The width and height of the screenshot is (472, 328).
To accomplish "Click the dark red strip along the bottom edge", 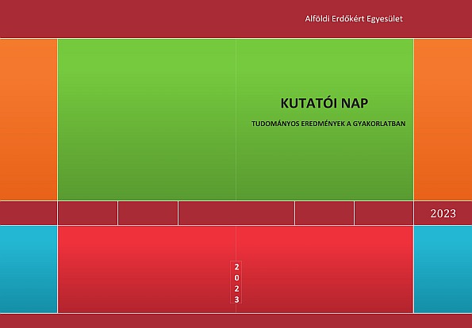I will (x=236, y=321).
